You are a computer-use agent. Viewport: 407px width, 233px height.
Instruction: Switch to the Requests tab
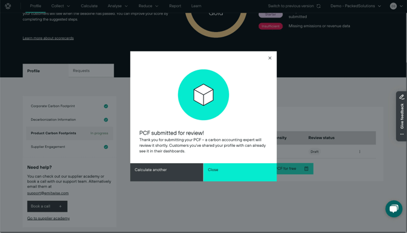91,70
